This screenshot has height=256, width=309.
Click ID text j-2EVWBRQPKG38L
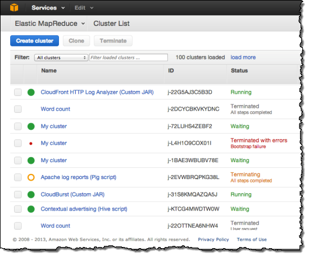(193, 177)
